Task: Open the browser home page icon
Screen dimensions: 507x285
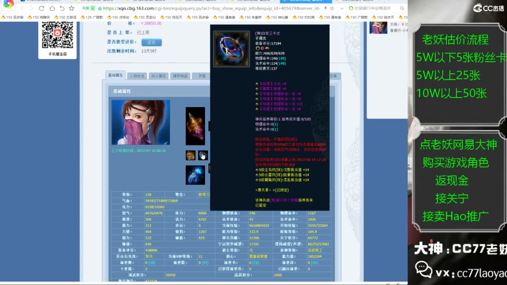Action: tap(53, 8)
